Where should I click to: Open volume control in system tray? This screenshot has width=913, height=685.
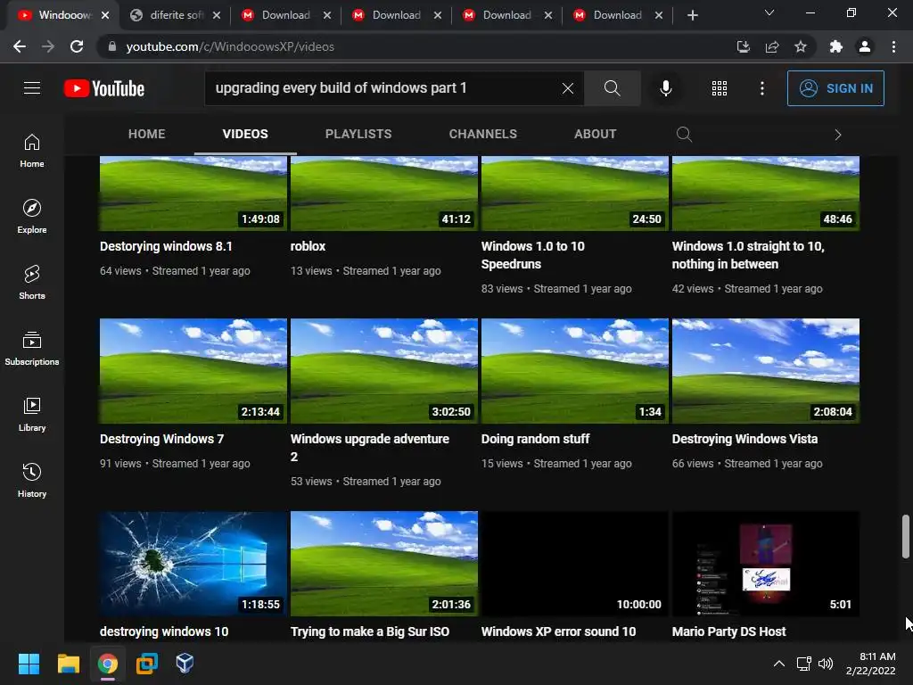point(826,664)
